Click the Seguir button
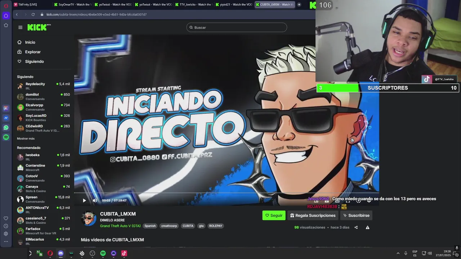 point(274,215)
